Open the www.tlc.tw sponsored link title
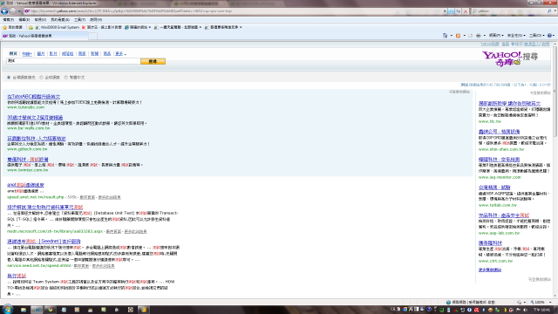The height and width of the screenshot is (314, 558). tap(509, 103)
